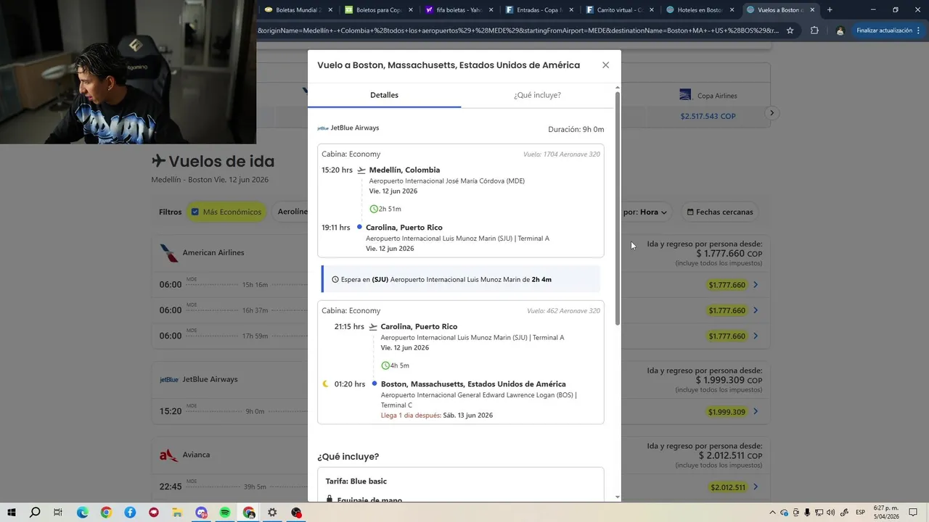Click the microphone icon in system tray

click(807, 513)
